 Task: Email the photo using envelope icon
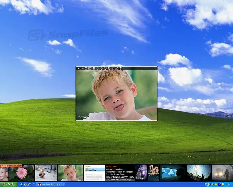pyautogui.click(x=90, y=68)
